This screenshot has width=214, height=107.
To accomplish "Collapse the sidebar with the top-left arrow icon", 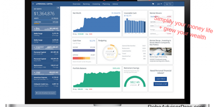I will point(33,4).
